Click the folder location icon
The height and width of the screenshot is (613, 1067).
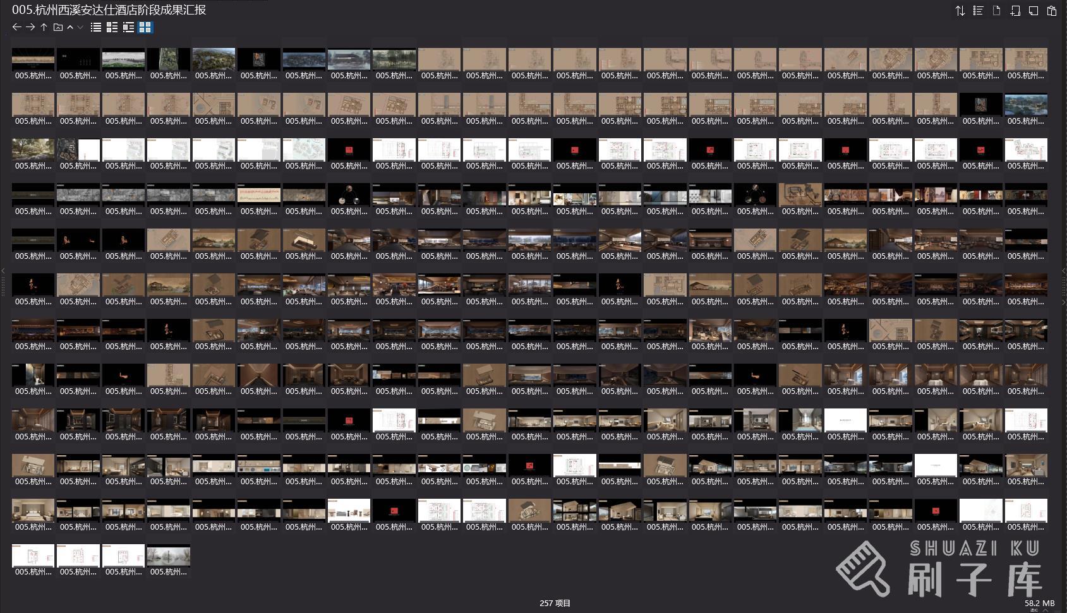(58, 27)
